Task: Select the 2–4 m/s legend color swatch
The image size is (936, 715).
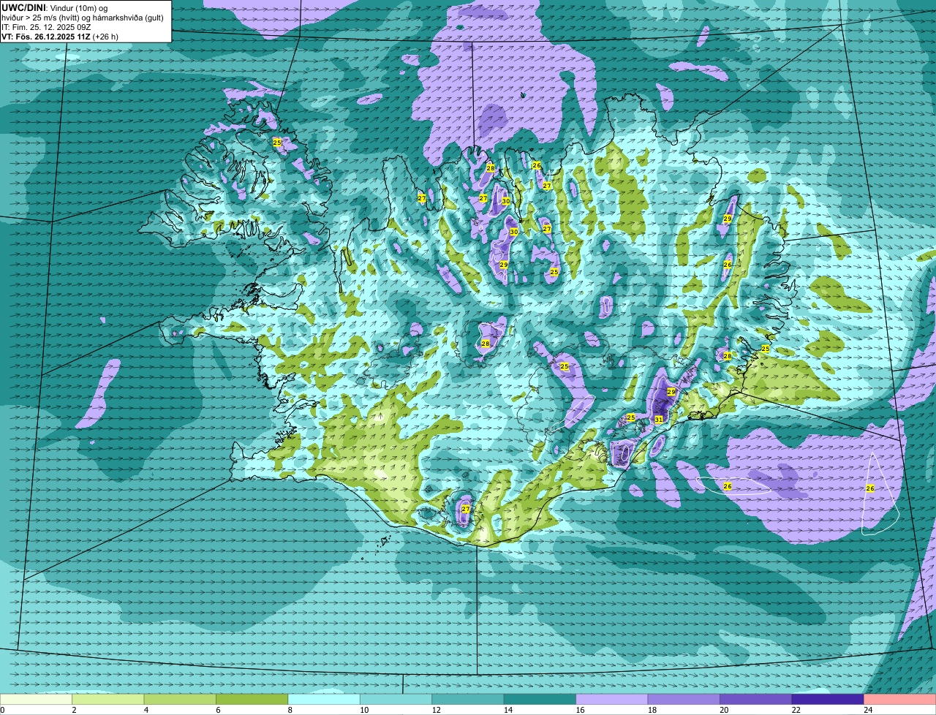Action: click(108, 700)
